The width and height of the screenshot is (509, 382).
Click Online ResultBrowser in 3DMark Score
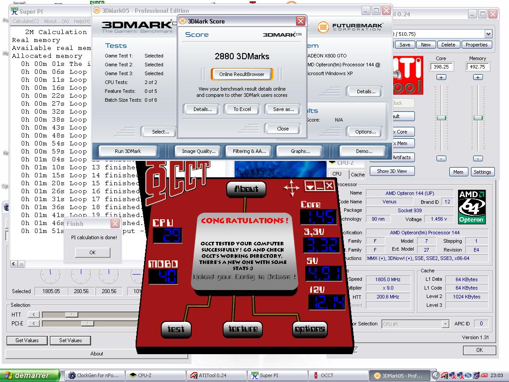click(x=242, y=74)
